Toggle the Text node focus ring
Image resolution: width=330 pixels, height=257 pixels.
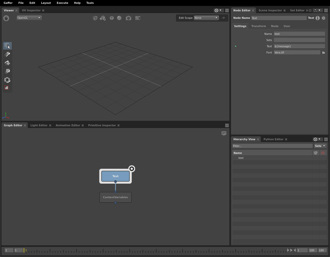click(132, 169)
